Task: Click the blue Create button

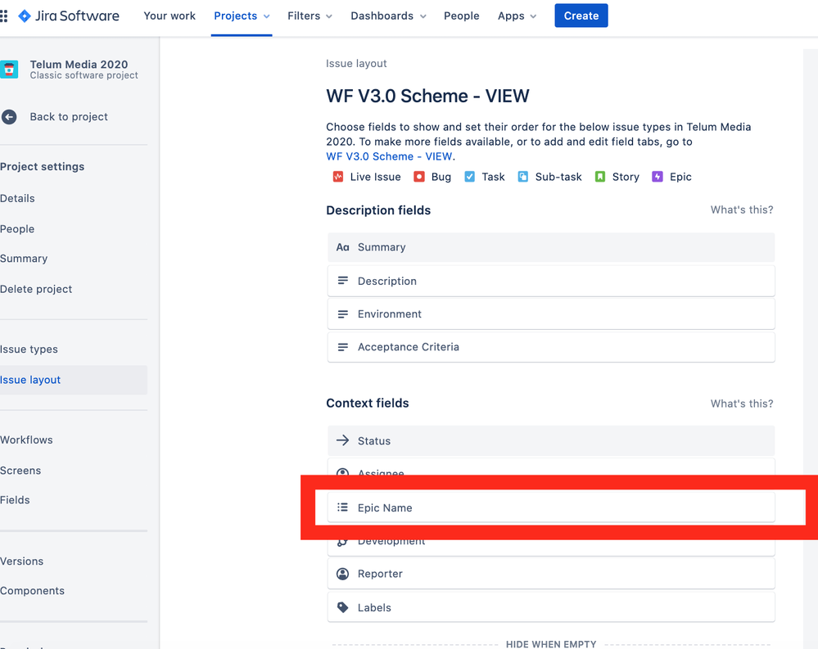Action: point(581,16)
